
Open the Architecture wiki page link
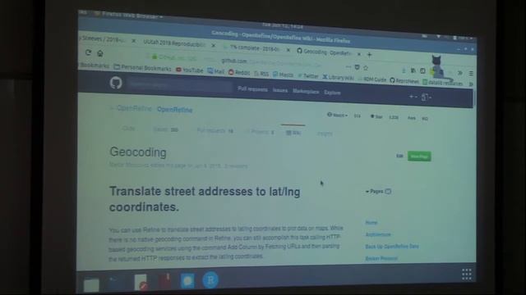tap(378, 234)
